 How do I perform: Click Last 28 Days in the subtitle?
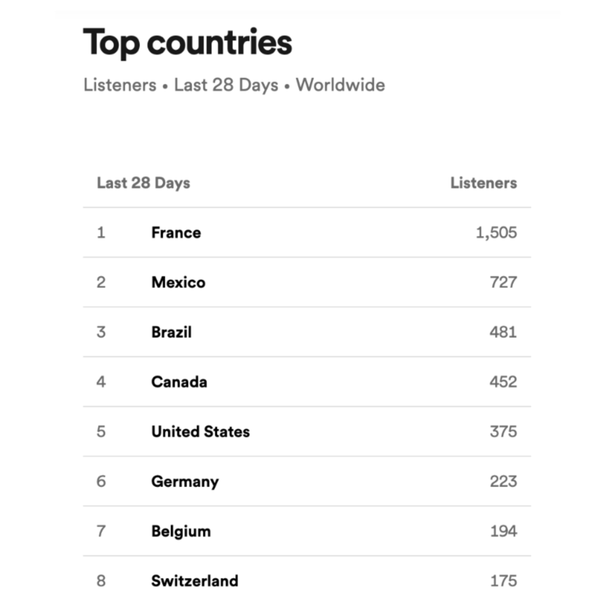click(x=226, y=85)
